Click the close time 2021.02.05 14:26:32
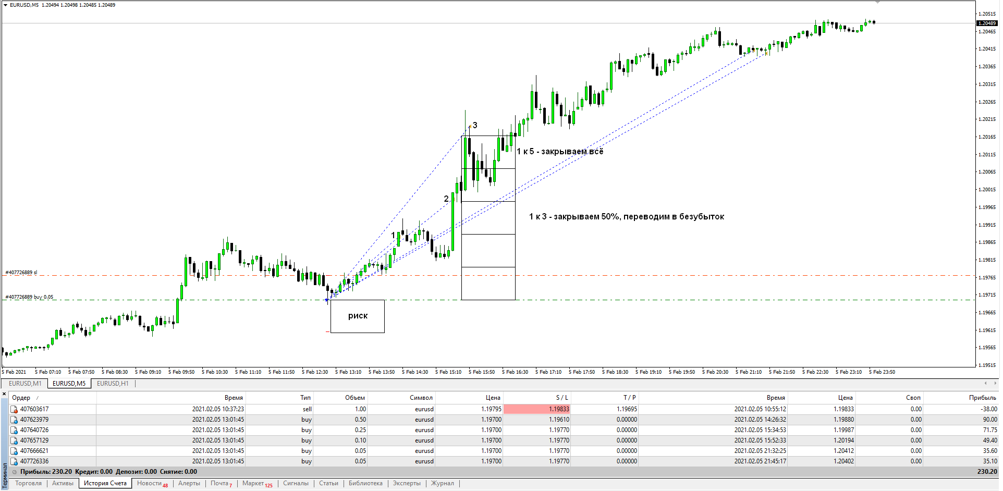The image size is (1003, 491). click(x=760, y=420)
